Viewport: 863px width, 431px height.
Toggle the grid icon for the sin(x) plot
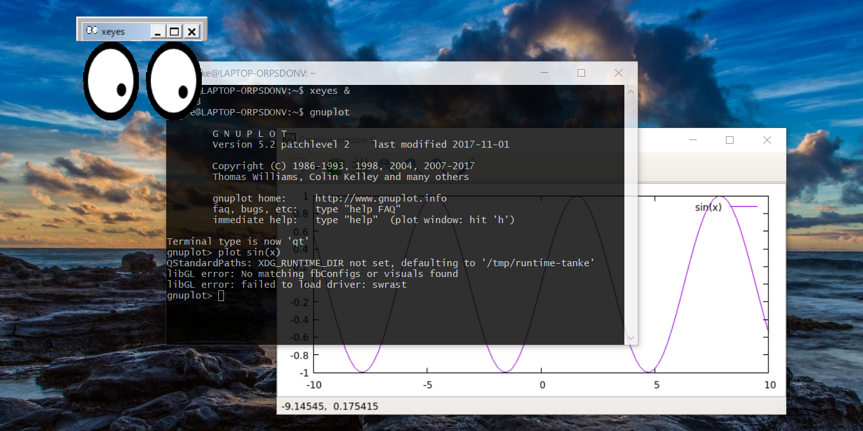(x=362, y=166)
